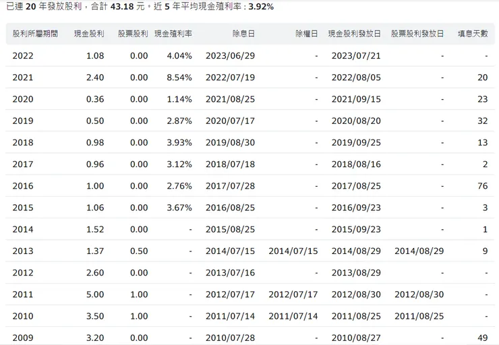
Task: Click payment date 2018/08/16
Action: 356,164
